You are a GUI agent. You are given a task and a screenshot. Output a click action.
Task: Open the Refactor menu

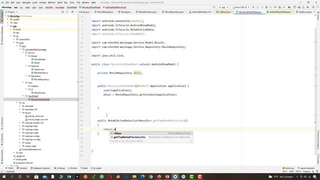click(51, 2)
